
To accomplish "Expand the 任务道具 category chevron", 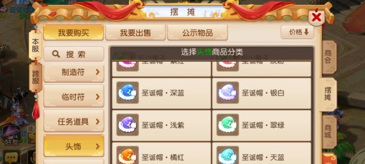I will tap(98, 122).
